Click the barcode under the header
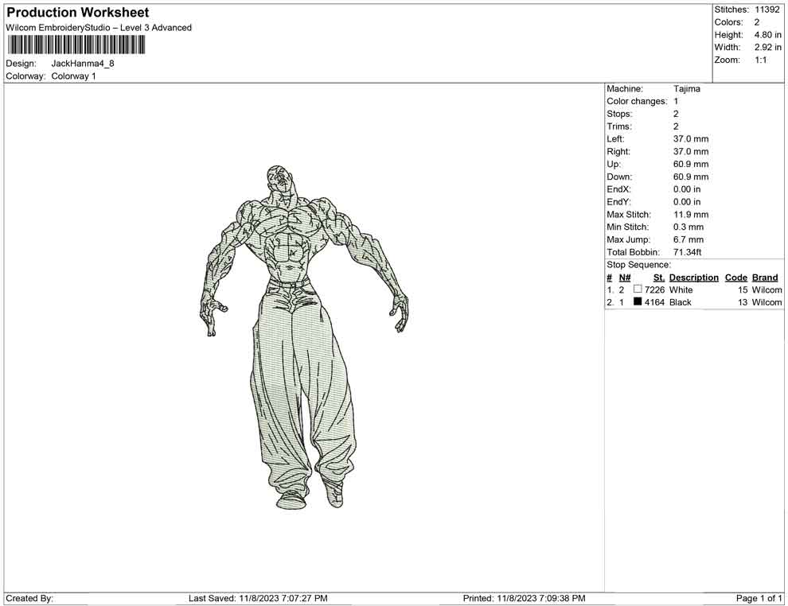The height and width of the screenshot is (606, 788). tap(76, 45)
